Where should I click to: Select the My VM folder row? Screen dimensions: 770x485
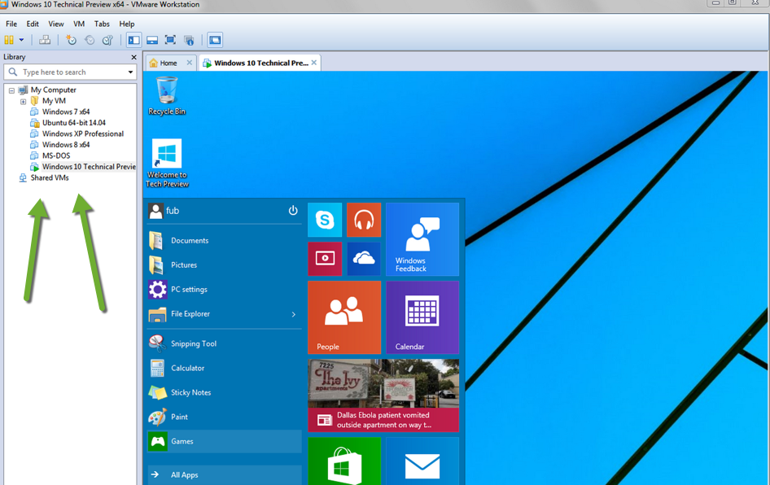54,101
